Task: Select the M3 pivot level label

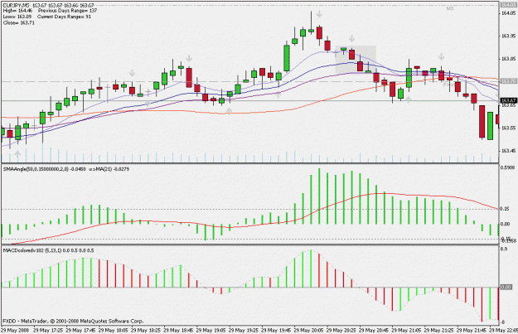Action: tap(449, 8)
